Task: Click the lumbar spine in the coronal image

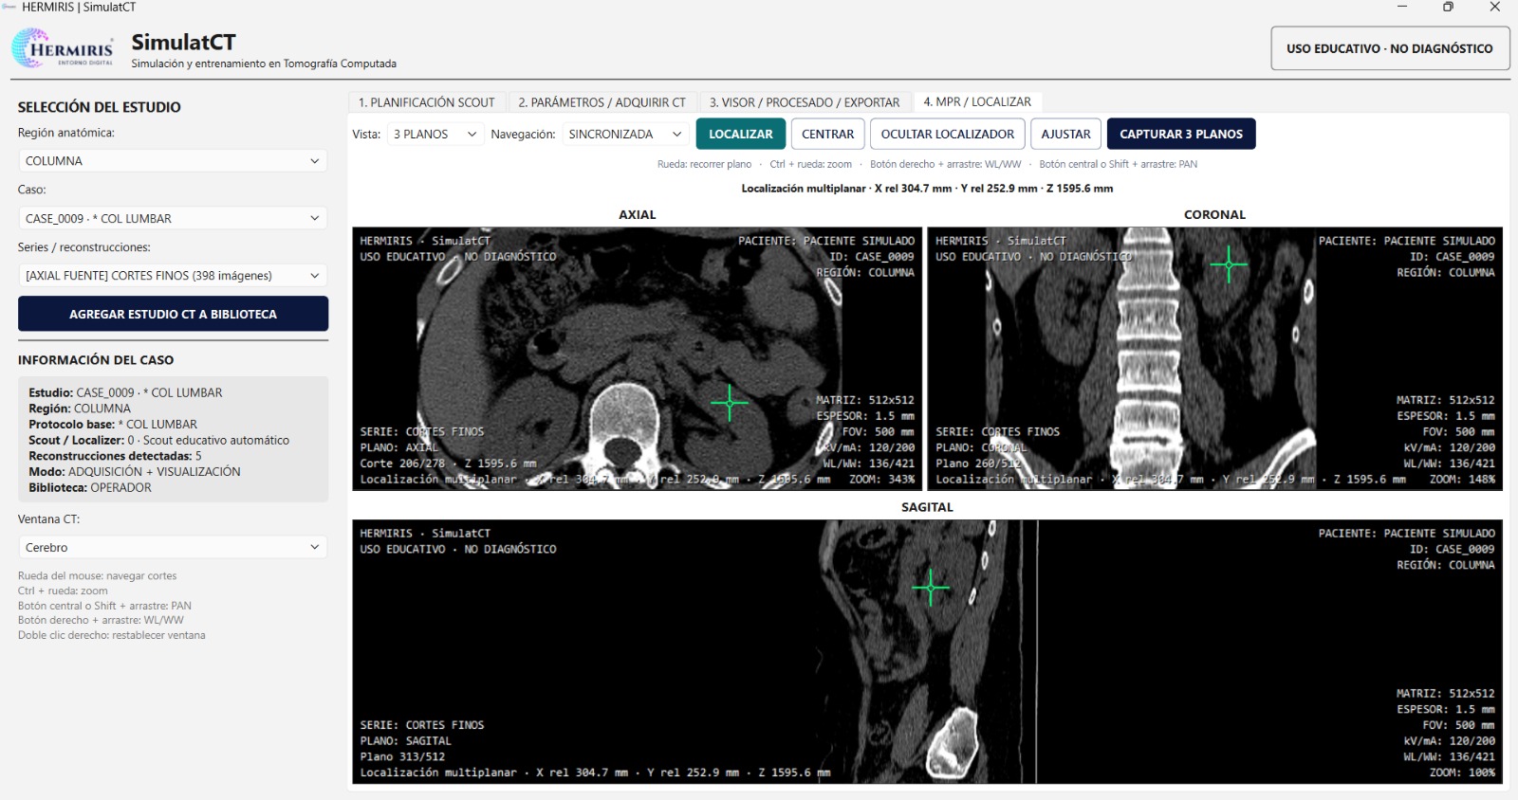Action: click(x=1148, y=360)
